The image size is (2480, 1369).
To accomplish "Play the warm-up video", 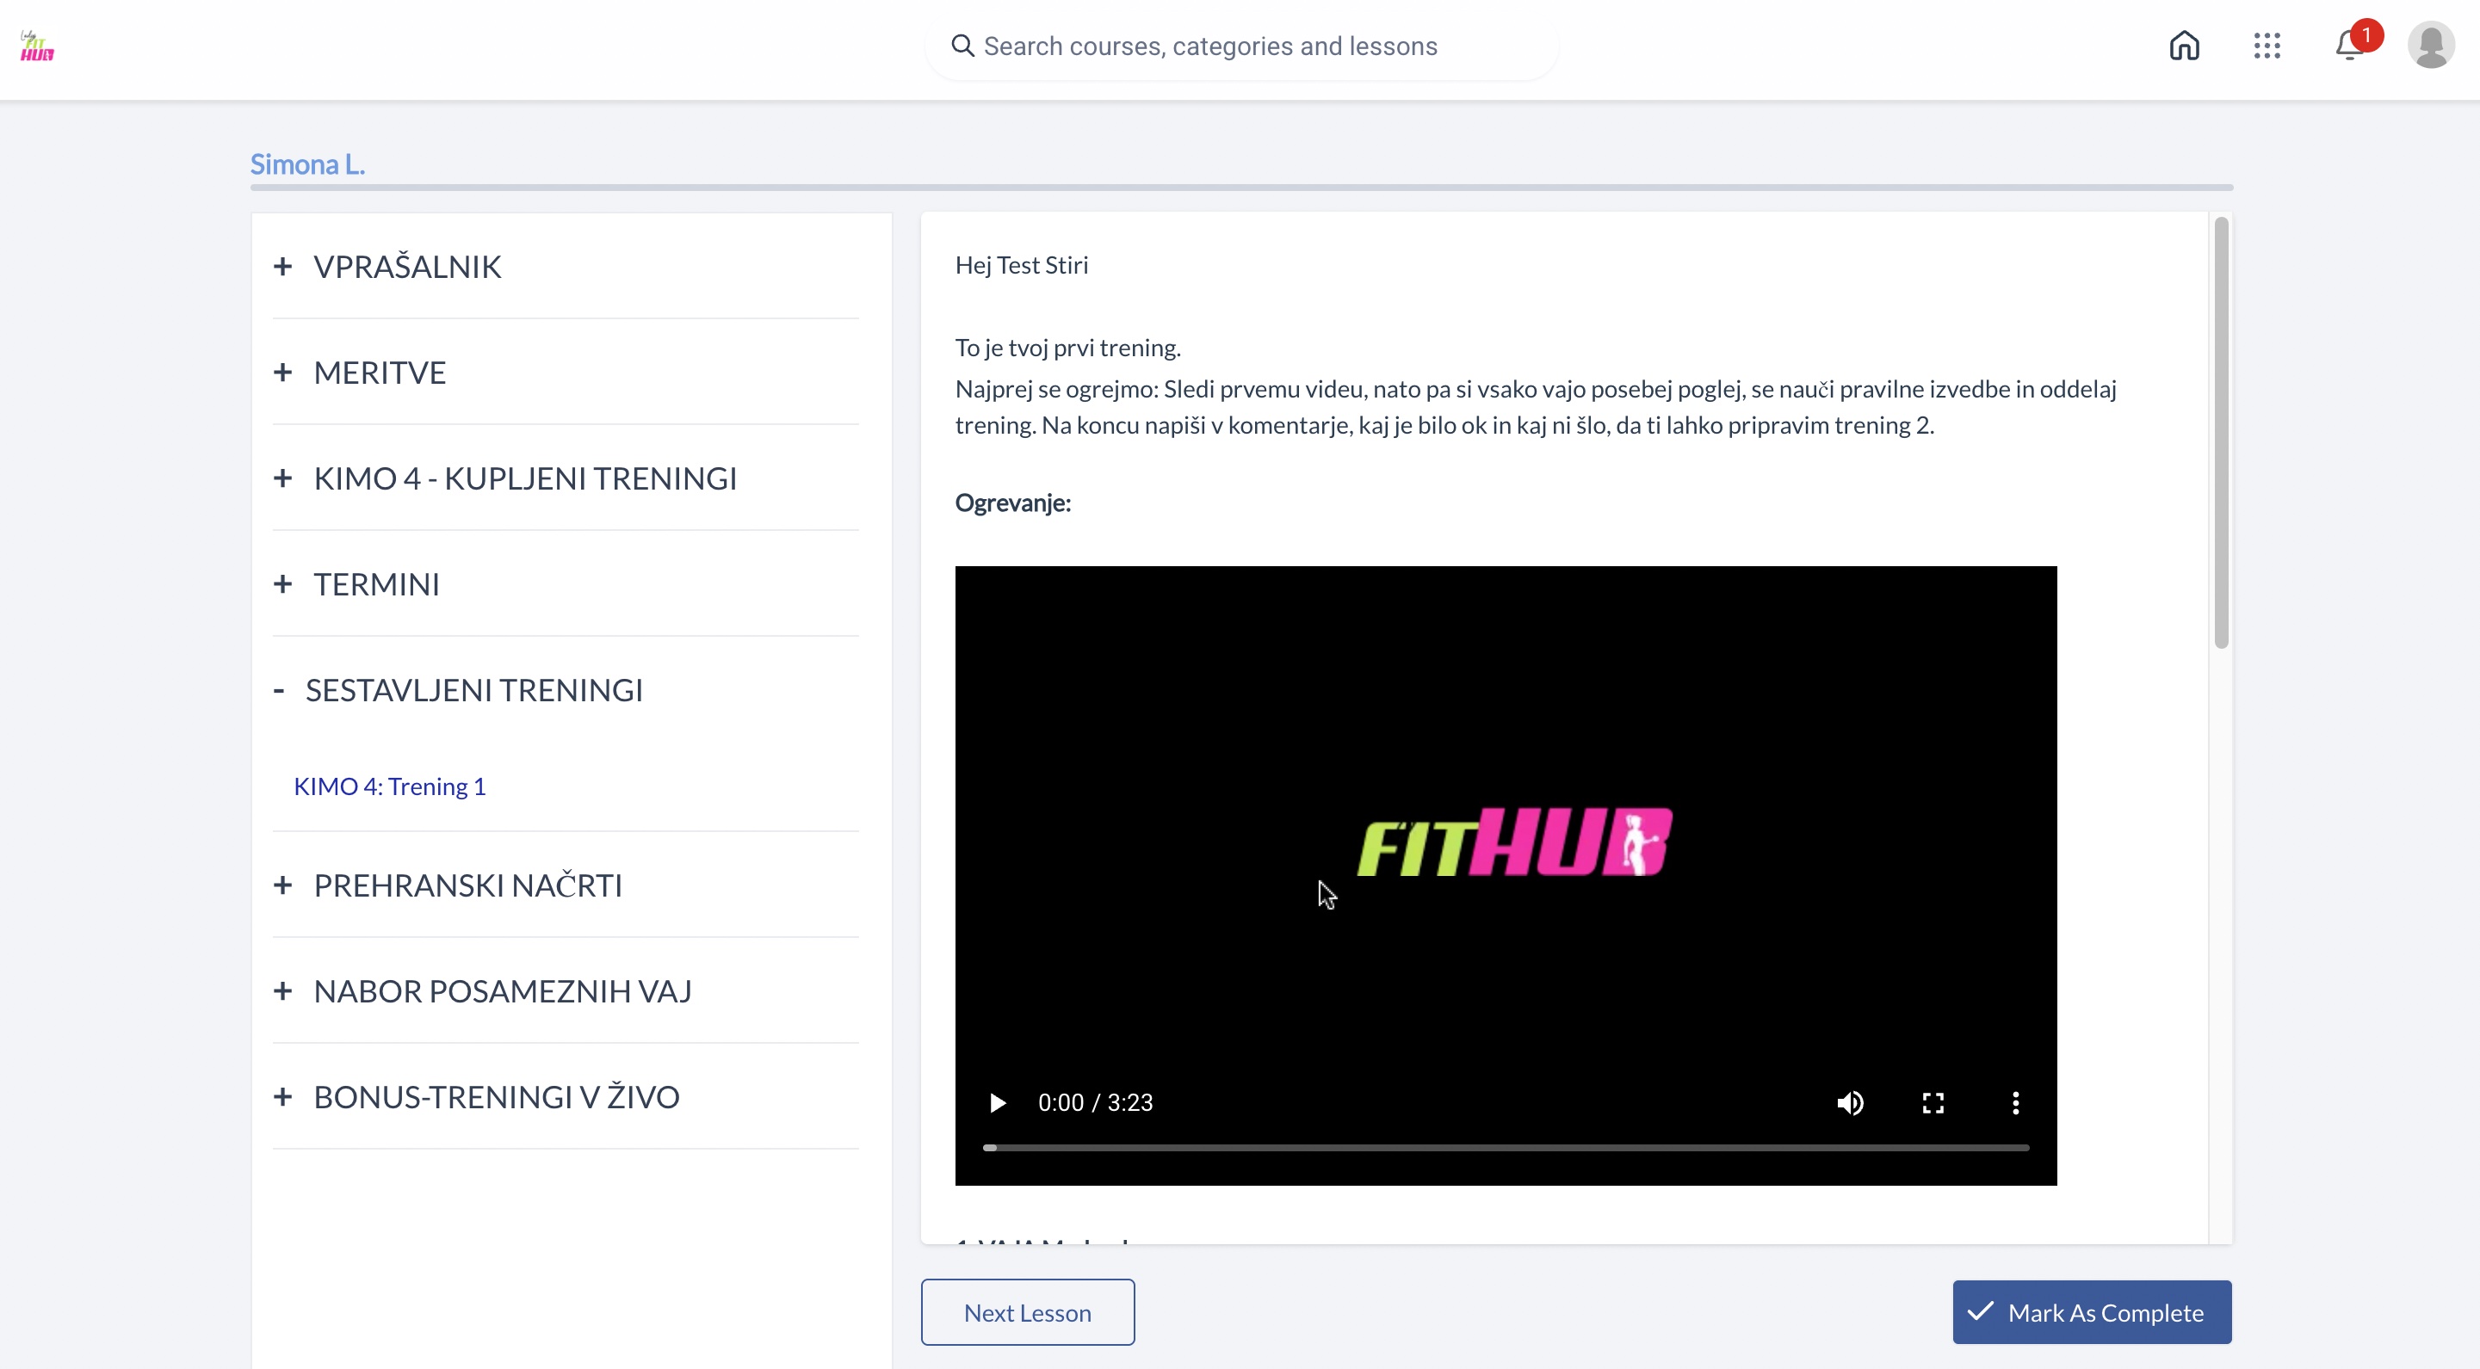I will (998, 1102).
